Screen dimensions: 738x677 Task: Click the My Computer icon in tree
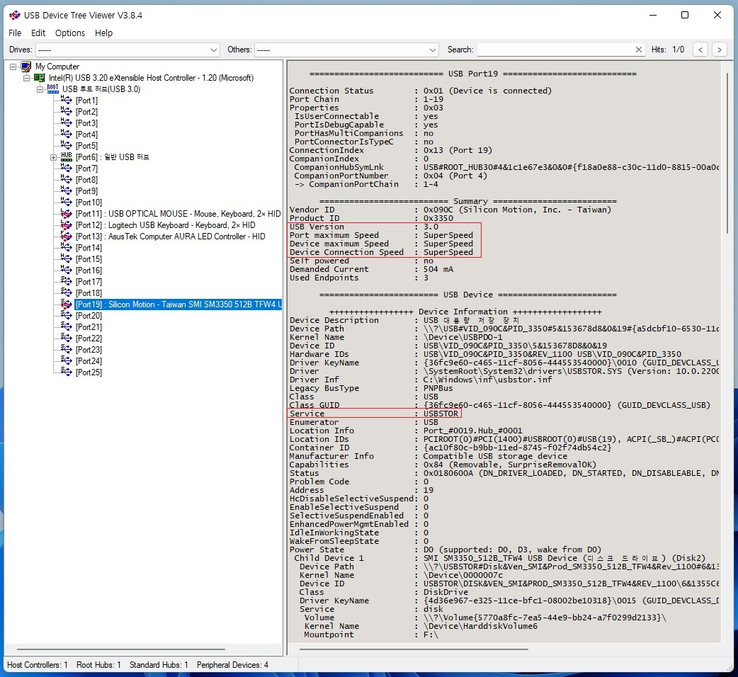coord(26,67)
